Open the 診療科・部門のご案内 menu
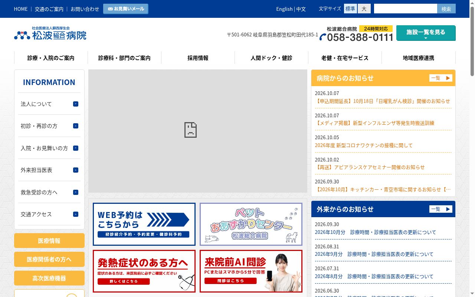Image resolution: width=475 pixels, height=297 pixels. (x=124, y=58)
